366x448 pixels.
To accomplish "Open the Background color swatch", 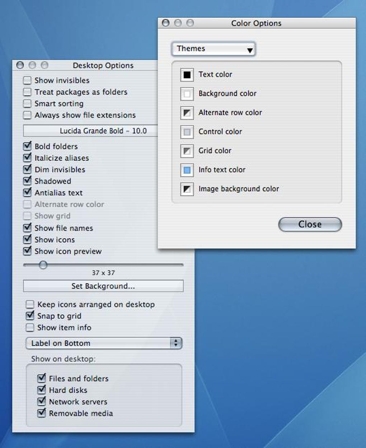I will 187,94.
